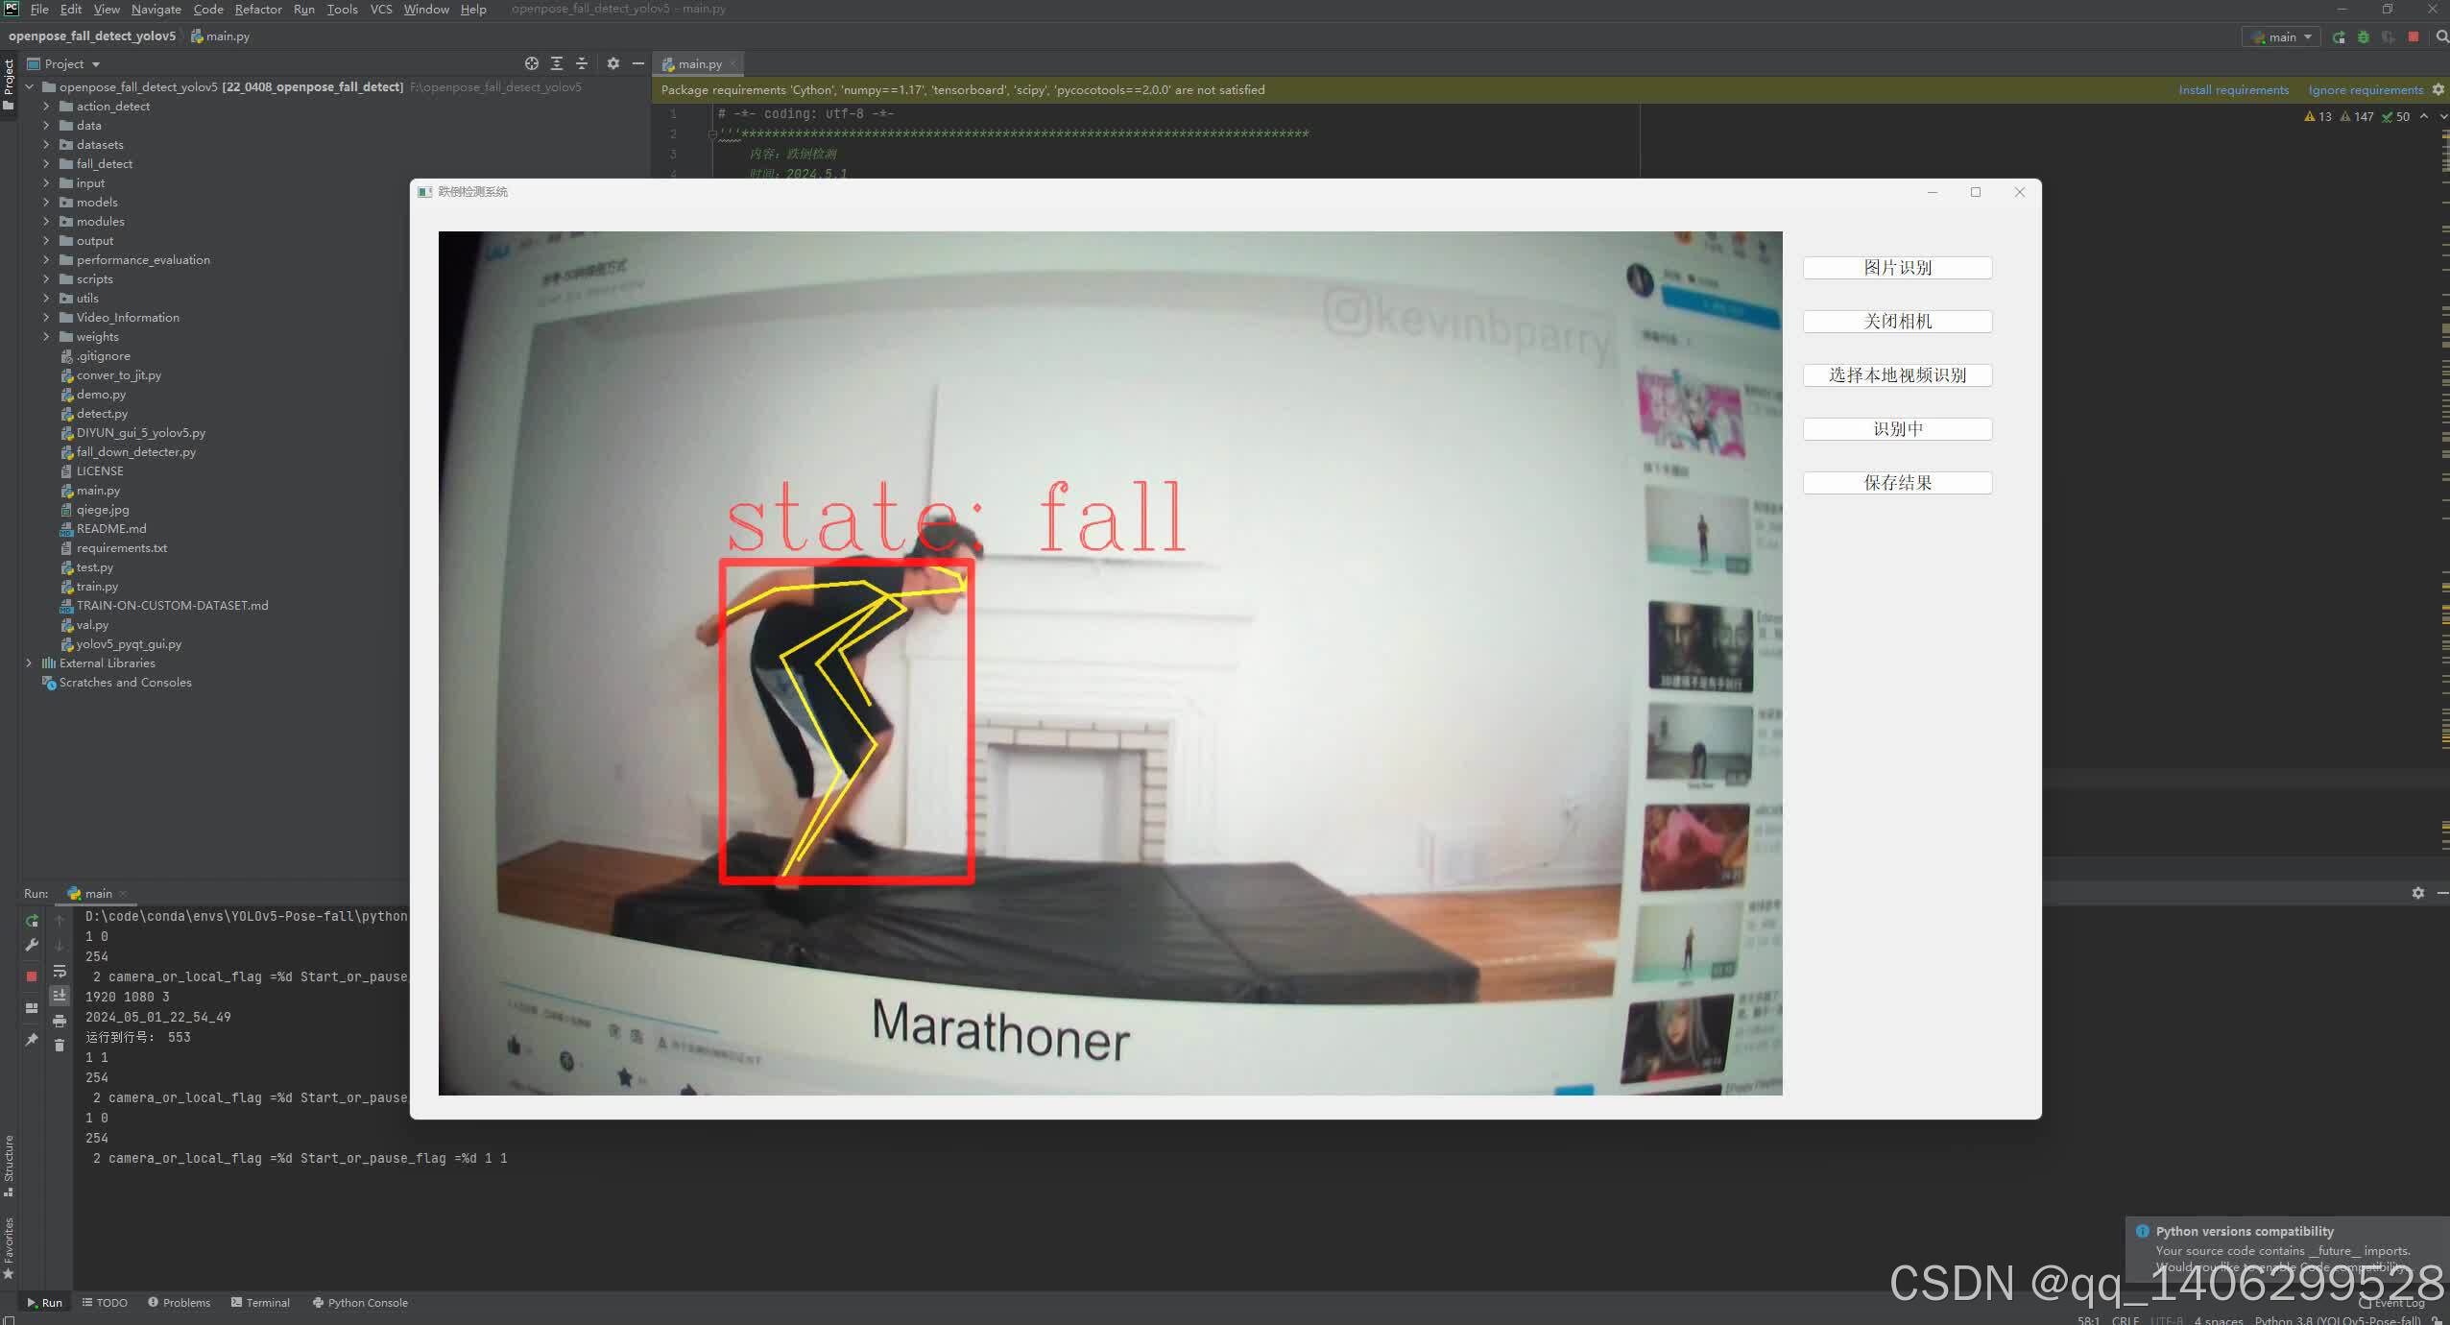Viewport: 2450px width, 1325px height.
Task: Click 识别中 button in detection window
Action: 1897,429
